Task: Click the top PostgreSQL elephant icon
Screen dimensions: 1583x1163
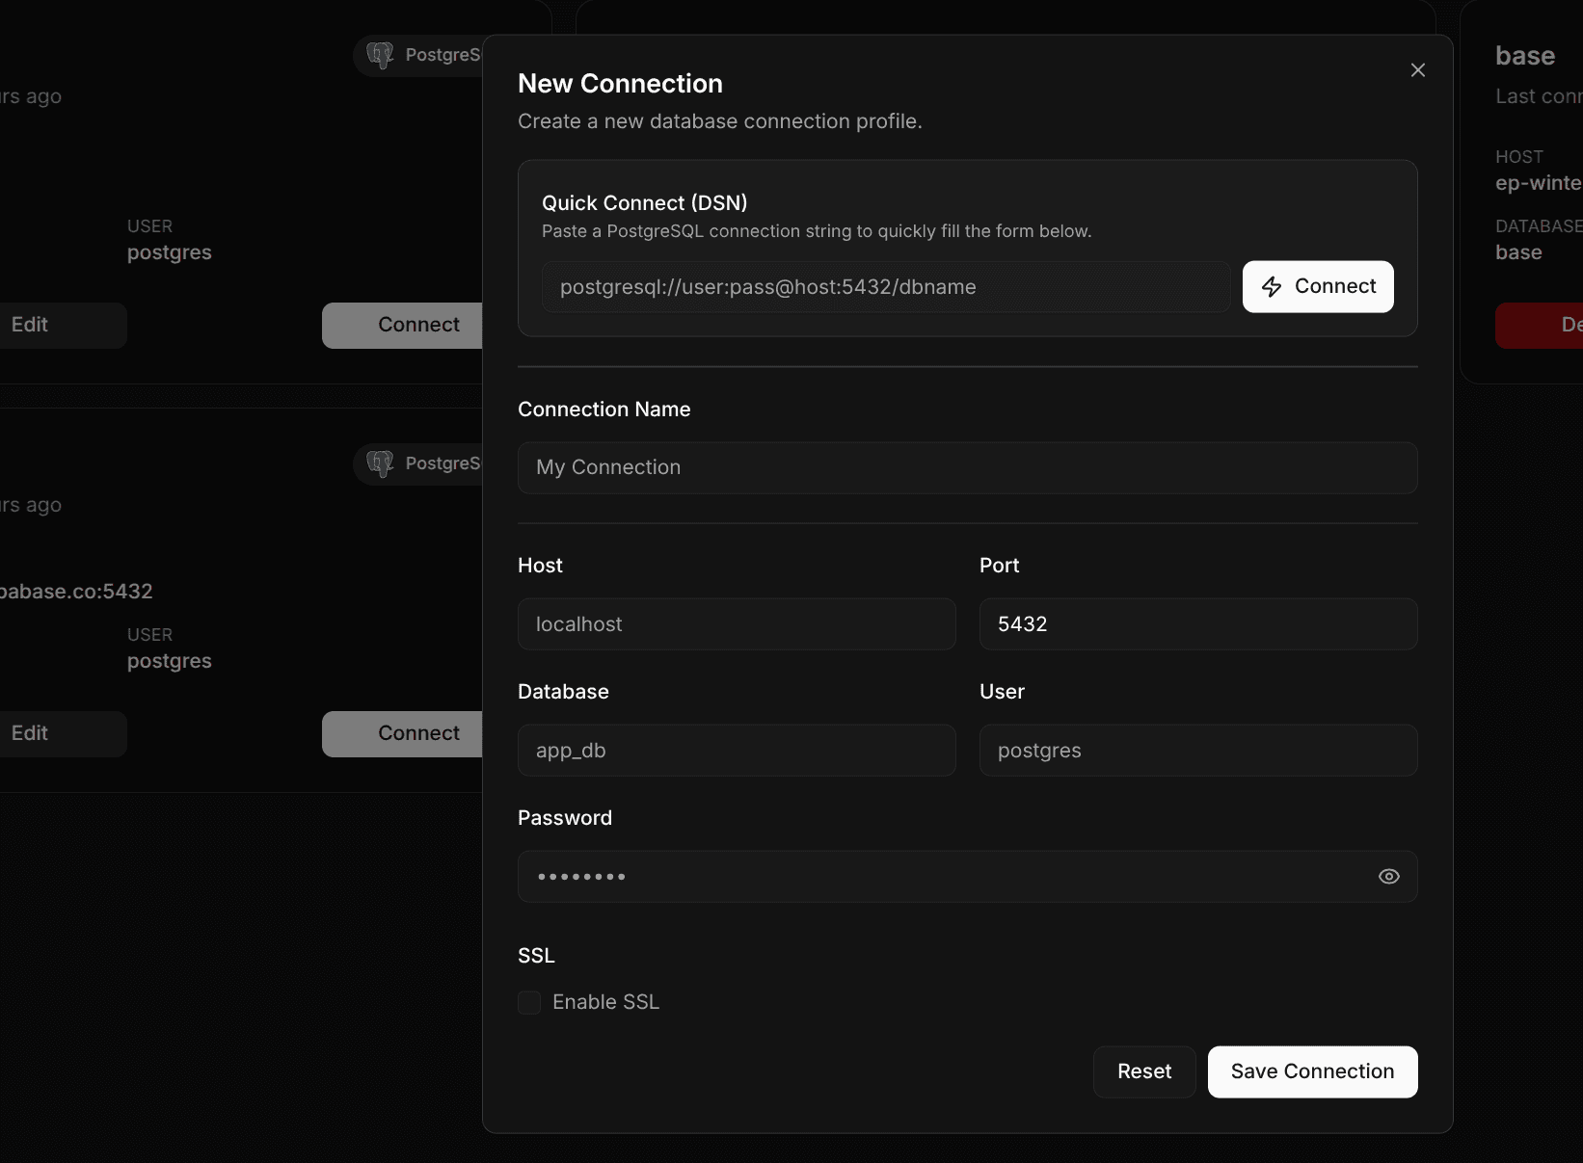Action: click(381, 55)
